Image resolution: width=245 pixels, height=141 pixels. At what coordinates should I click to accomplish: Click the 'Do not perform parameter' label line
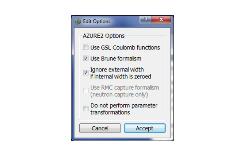click(124, 106)
